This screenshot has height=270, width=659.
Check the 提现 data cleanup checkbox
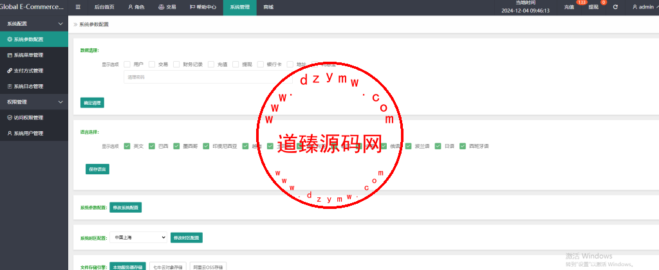pyautogui.click(x=236, y=64)
